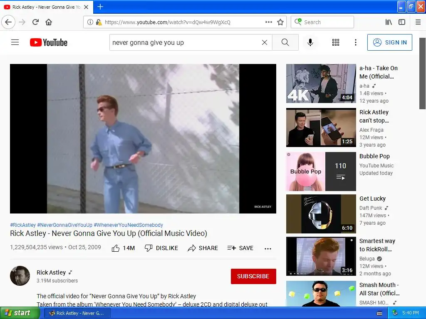Image resolution: width=426 pixels, height=319 pixels.
Task: Bookmark this page with the star icon
Action: pyautogui.click(x=280, y=22)
